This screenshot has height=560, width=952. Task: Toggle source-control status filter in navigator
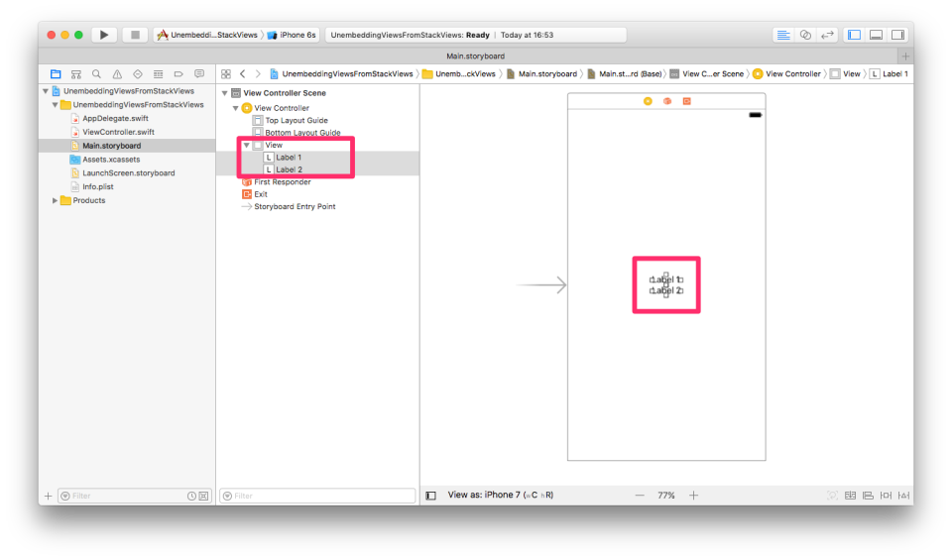click(203, 496)
